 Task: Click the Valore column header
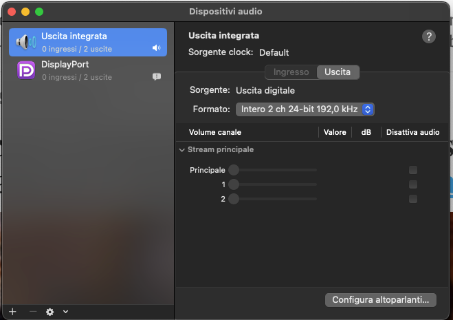[x=335, y=132]
